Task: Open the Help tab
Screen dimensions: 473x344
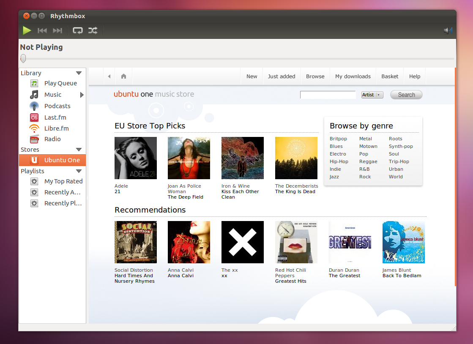Action: (x=415, y=76)
